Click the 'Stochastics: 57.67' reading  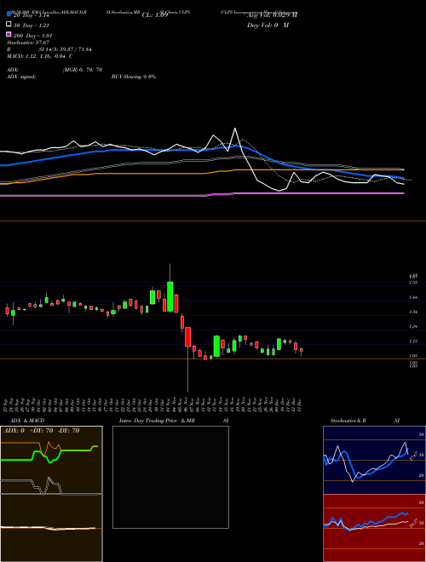(x=28, y=43)
